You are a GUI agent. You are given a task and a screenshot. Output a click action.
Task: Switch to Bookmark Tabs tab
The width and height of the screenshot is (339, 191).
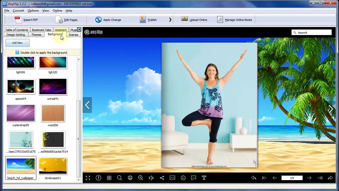click(x=41, y=30)
